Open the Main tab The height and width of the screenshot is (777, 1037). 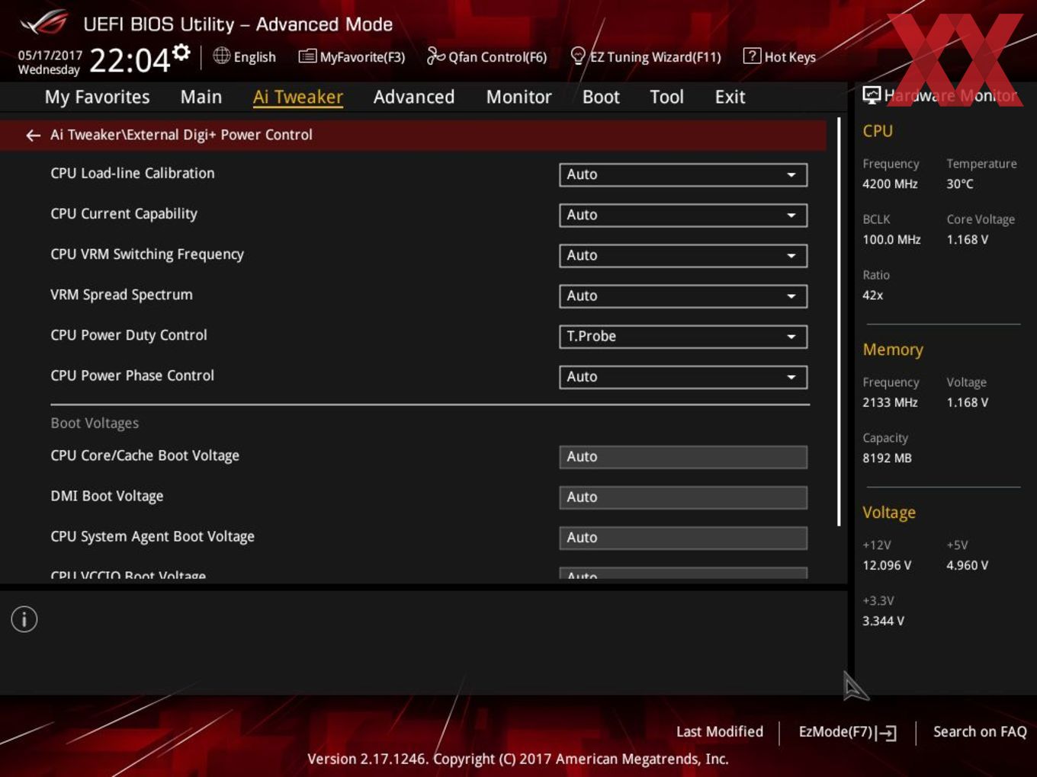point(201,97)
